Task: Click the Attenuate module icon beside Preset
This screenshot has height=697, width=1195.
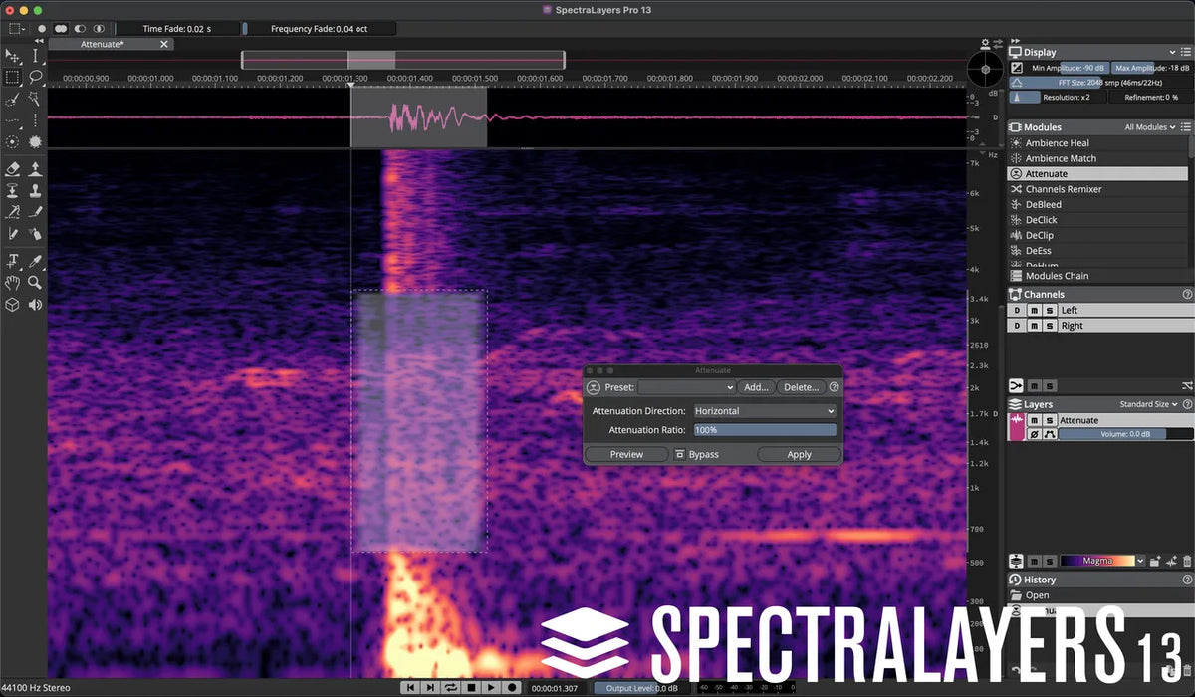Action: coord(594,387)
